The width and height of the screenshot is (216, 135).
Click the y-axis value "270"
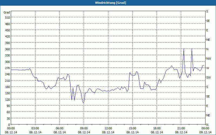click(x=8, y=68)
